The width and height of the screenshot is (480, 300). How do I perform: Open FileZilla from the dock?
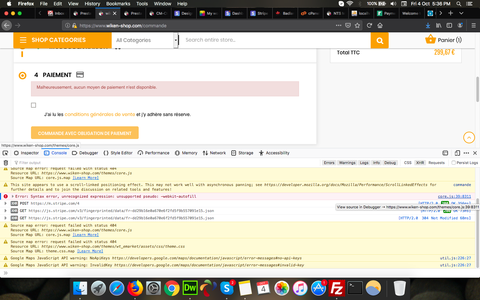point(337,288)
